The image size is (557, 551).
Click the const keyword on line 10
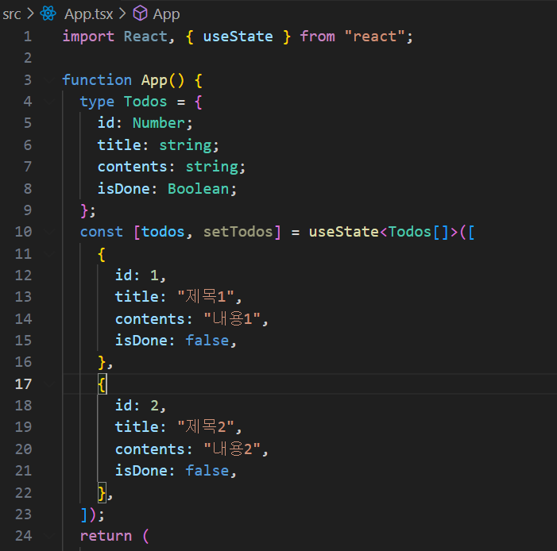pyautogui.click(x=101, y=232)
